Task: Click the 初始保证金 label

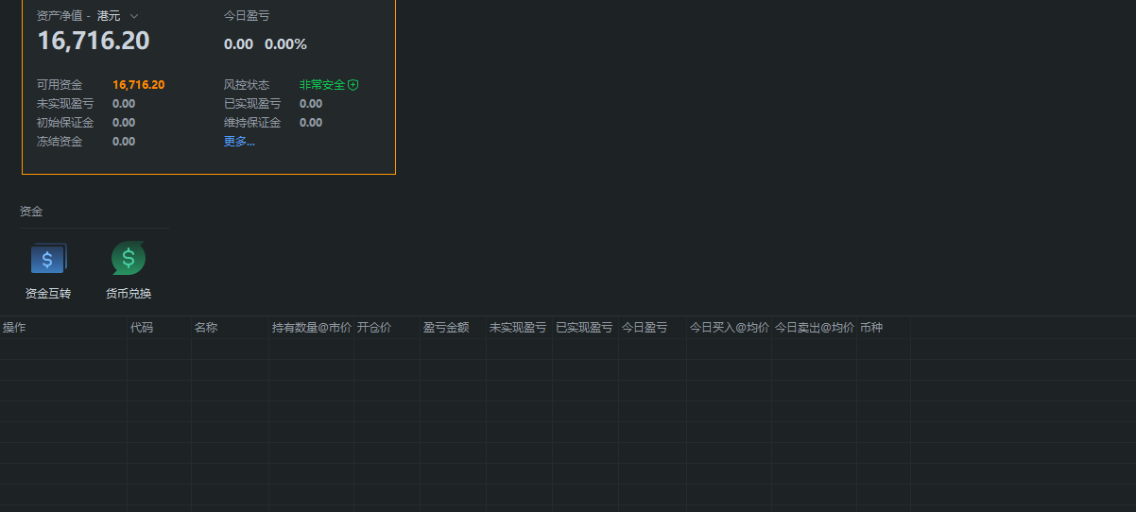Action: [65, 123]
